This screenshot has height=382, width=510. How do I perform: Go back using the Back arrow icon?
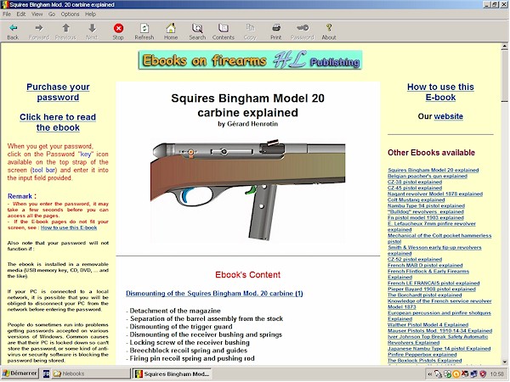[13, 28]
